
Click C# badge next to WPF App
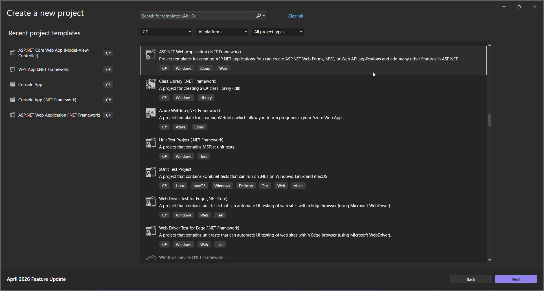pyautogui.click(x=108, y=69)
